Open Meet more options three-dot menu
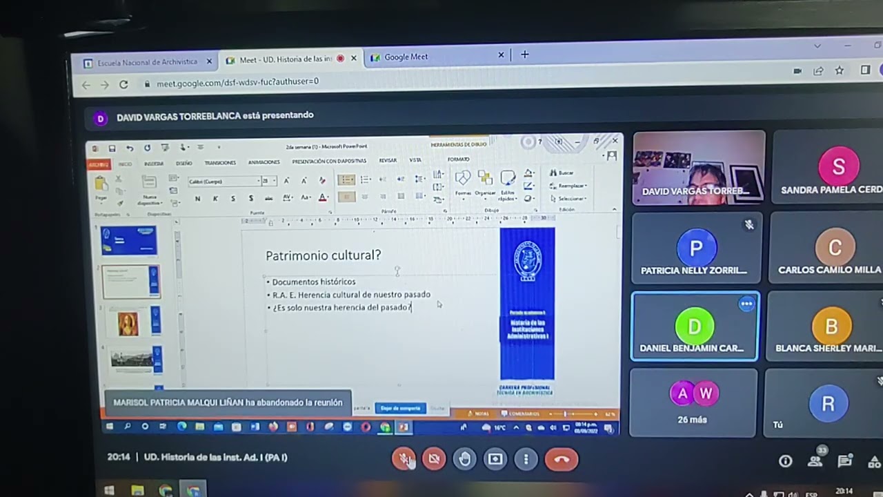This screenshot has height=497, width=883. pyautogui.click(x=526, y=459)
